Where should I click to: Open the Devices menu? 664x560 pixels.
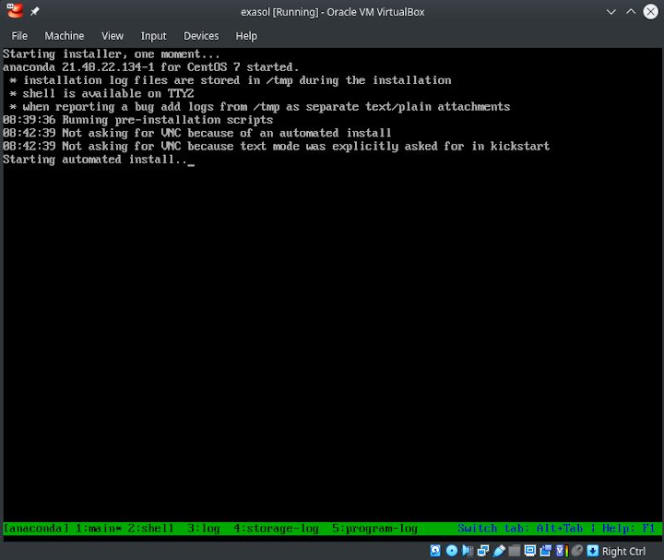pyautogui.click(x=201, y=36)
